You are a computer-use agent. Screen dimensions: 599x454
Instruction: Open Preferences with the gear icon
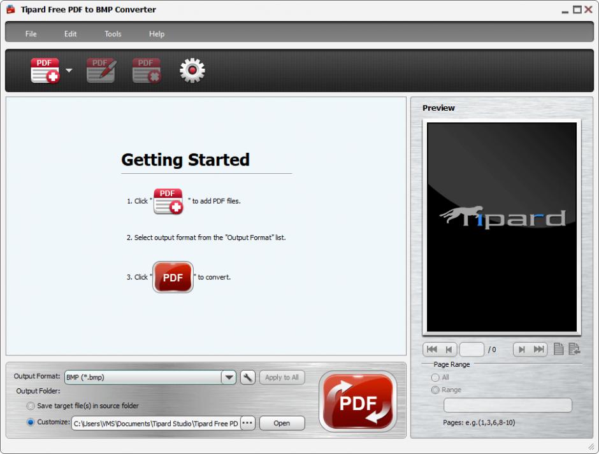[x=192, y=71]
